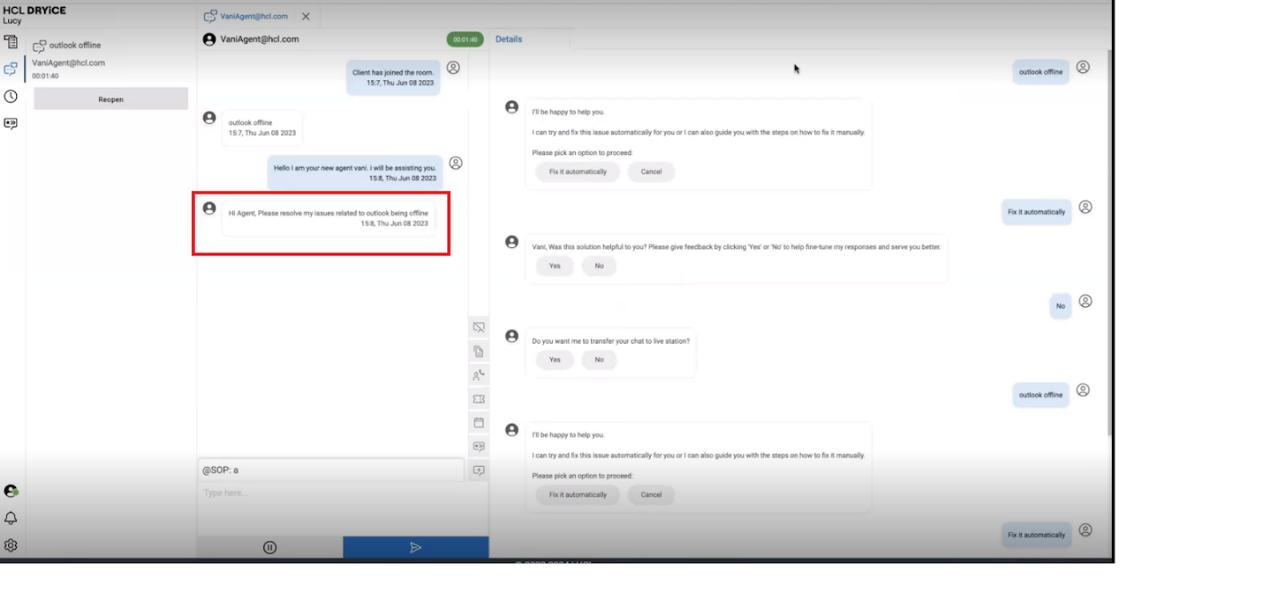Open the notifications bell icon
Viewport: 1278px width, 606px height.
click(11, 518)
